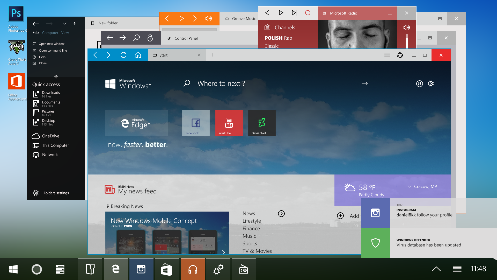Mute Microsoft Radio's volume

[406, 27]
